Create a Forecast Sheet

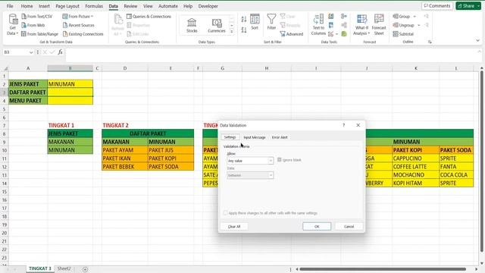point(379,25)
